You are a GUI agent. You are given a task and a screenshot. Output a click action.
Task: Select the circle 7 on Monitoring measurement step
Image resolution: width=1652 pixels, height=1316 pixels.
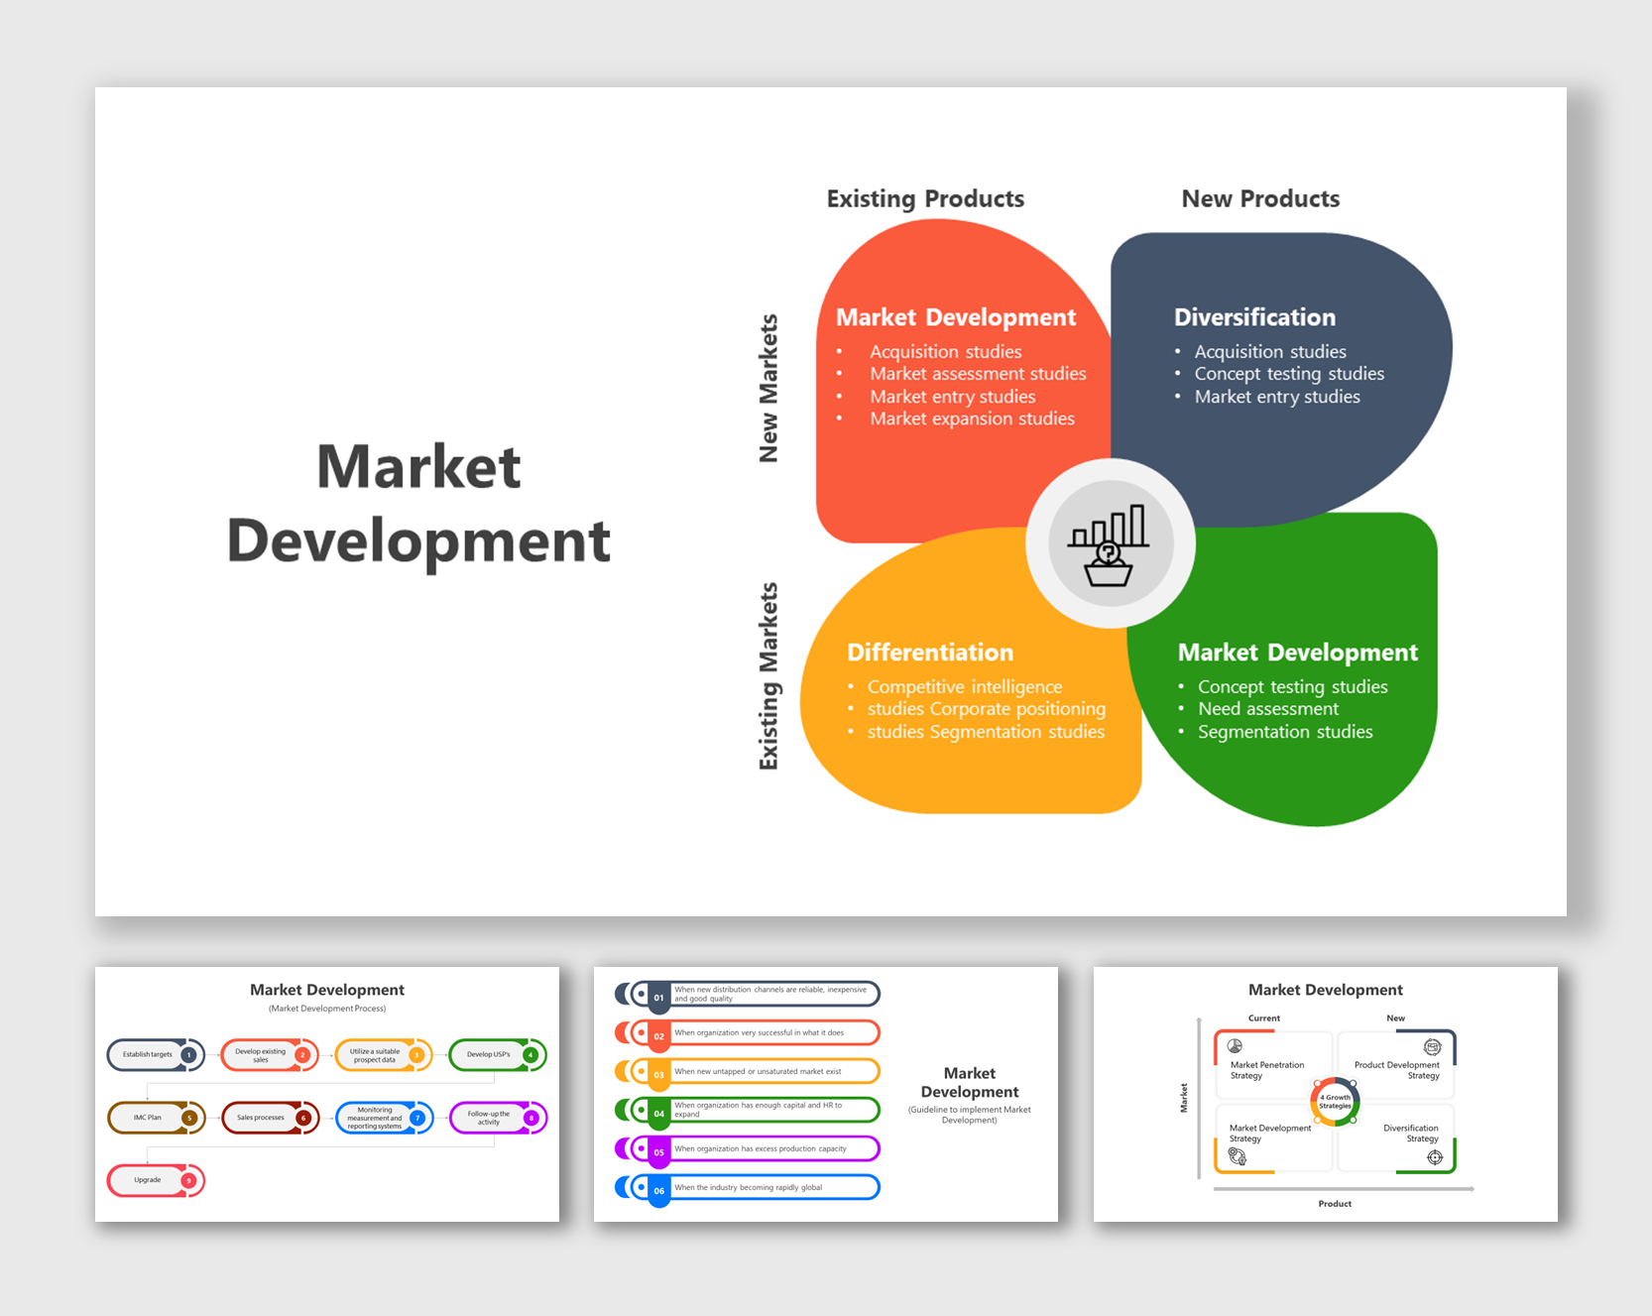click(x=418, y=1117)
